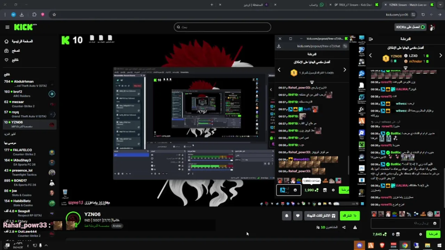Open BOND17 recommended channel

30,183
